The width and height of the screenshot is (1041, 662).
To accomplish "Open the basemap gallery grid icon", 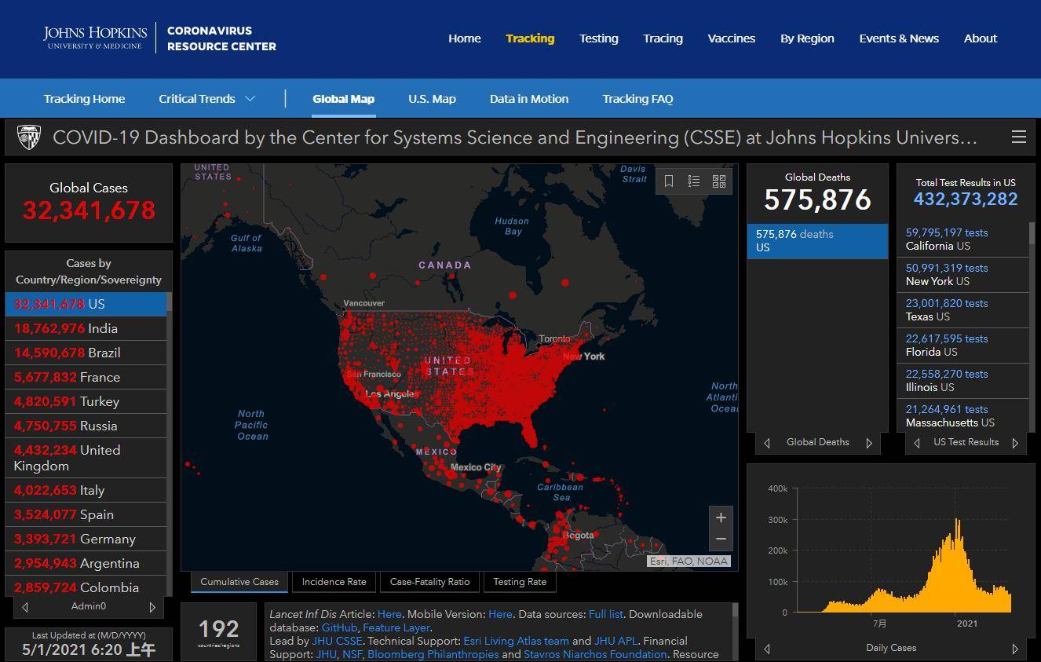I will [x=719, y=181].
